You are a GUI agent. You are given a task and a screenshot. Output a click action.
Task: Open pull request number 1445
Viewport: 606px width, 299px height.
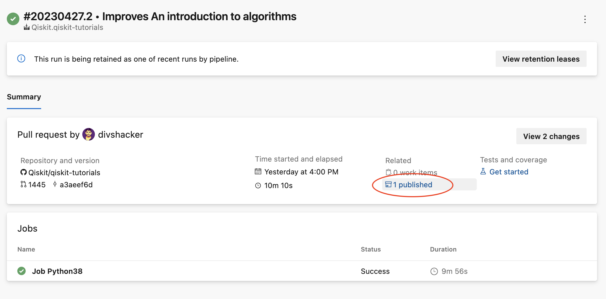pyautogui.click(x=37, y=185)
